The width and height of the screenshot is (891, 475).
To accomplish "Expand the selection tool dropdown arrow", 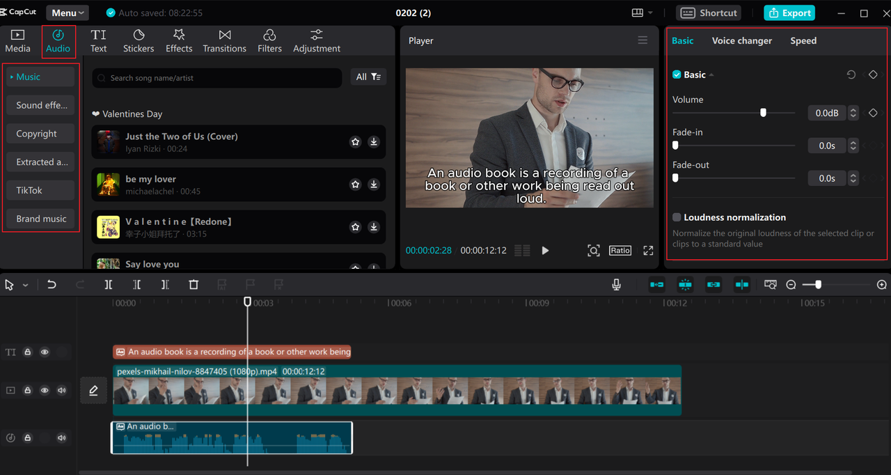I will click(x=26, y=285).
